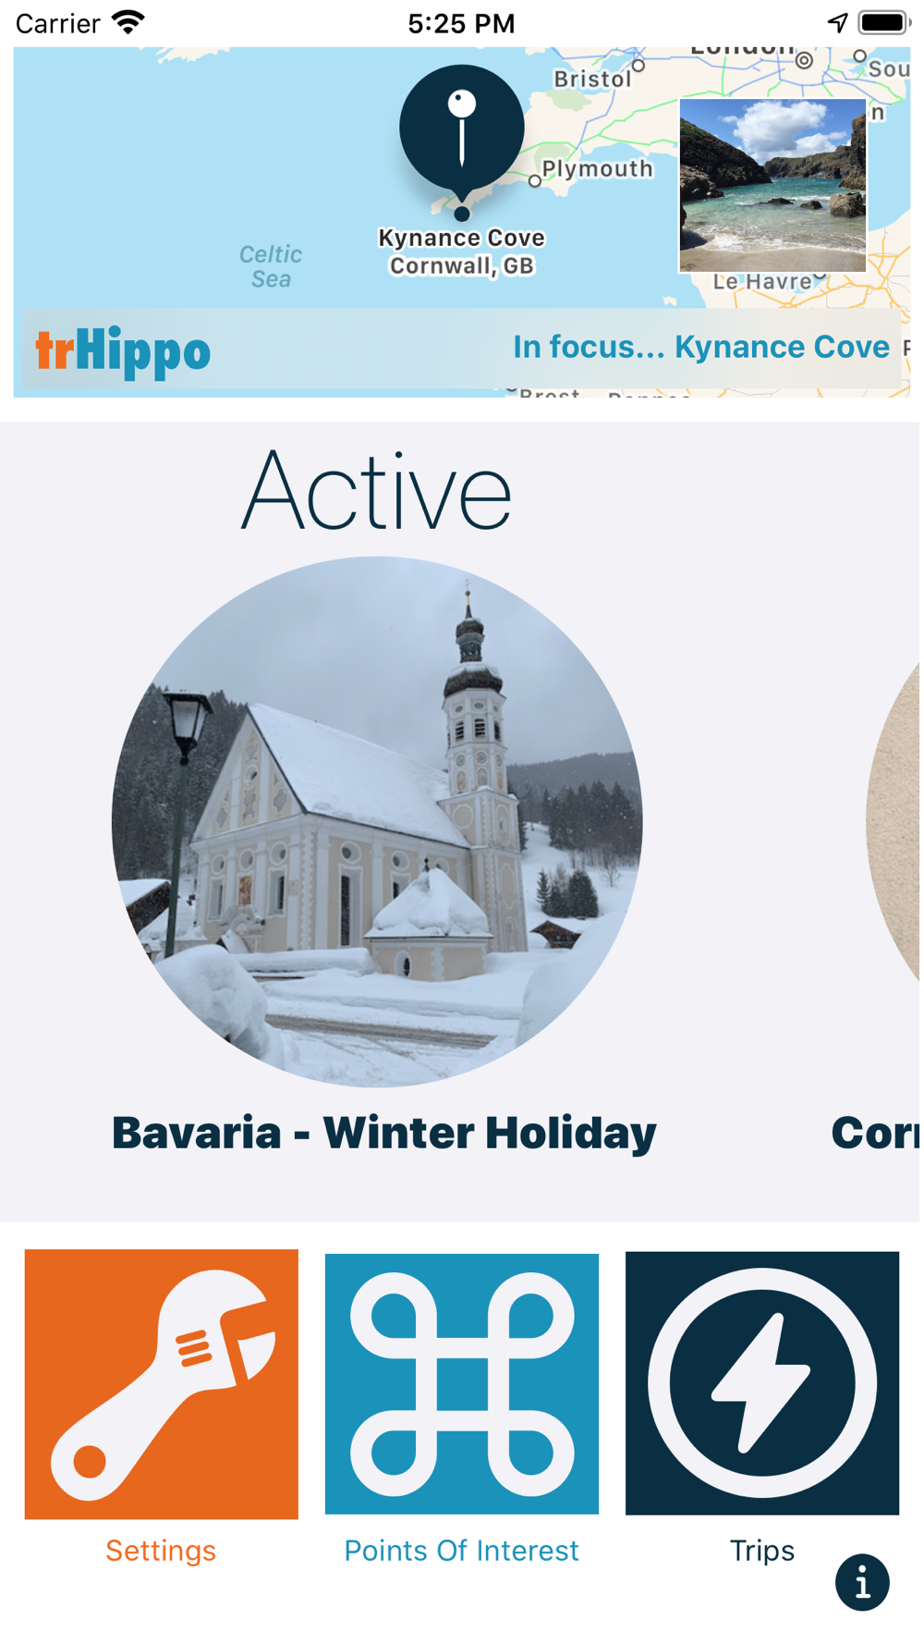Image resolution: width=924 pixels, height=1644 pixels.
Task: Click the Settings text label
Action: coord(161,1551)
